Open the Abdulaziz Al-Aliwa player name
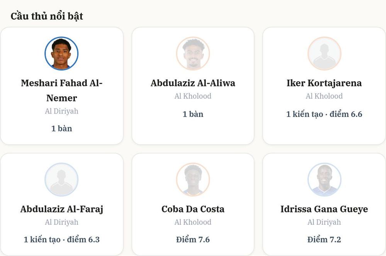 pos(193,83)
